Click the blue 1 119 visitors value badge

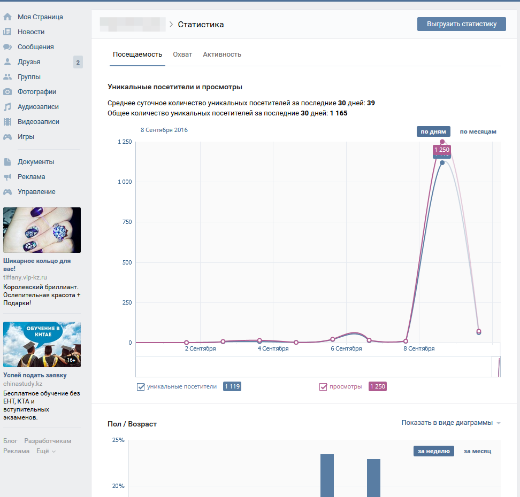point(232,387)
